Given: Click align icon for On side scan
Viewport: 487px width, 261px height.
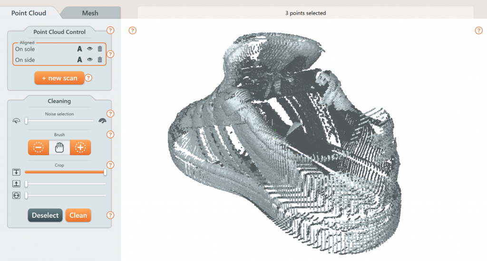Looking at the screenshot, I should click(79, 60).
